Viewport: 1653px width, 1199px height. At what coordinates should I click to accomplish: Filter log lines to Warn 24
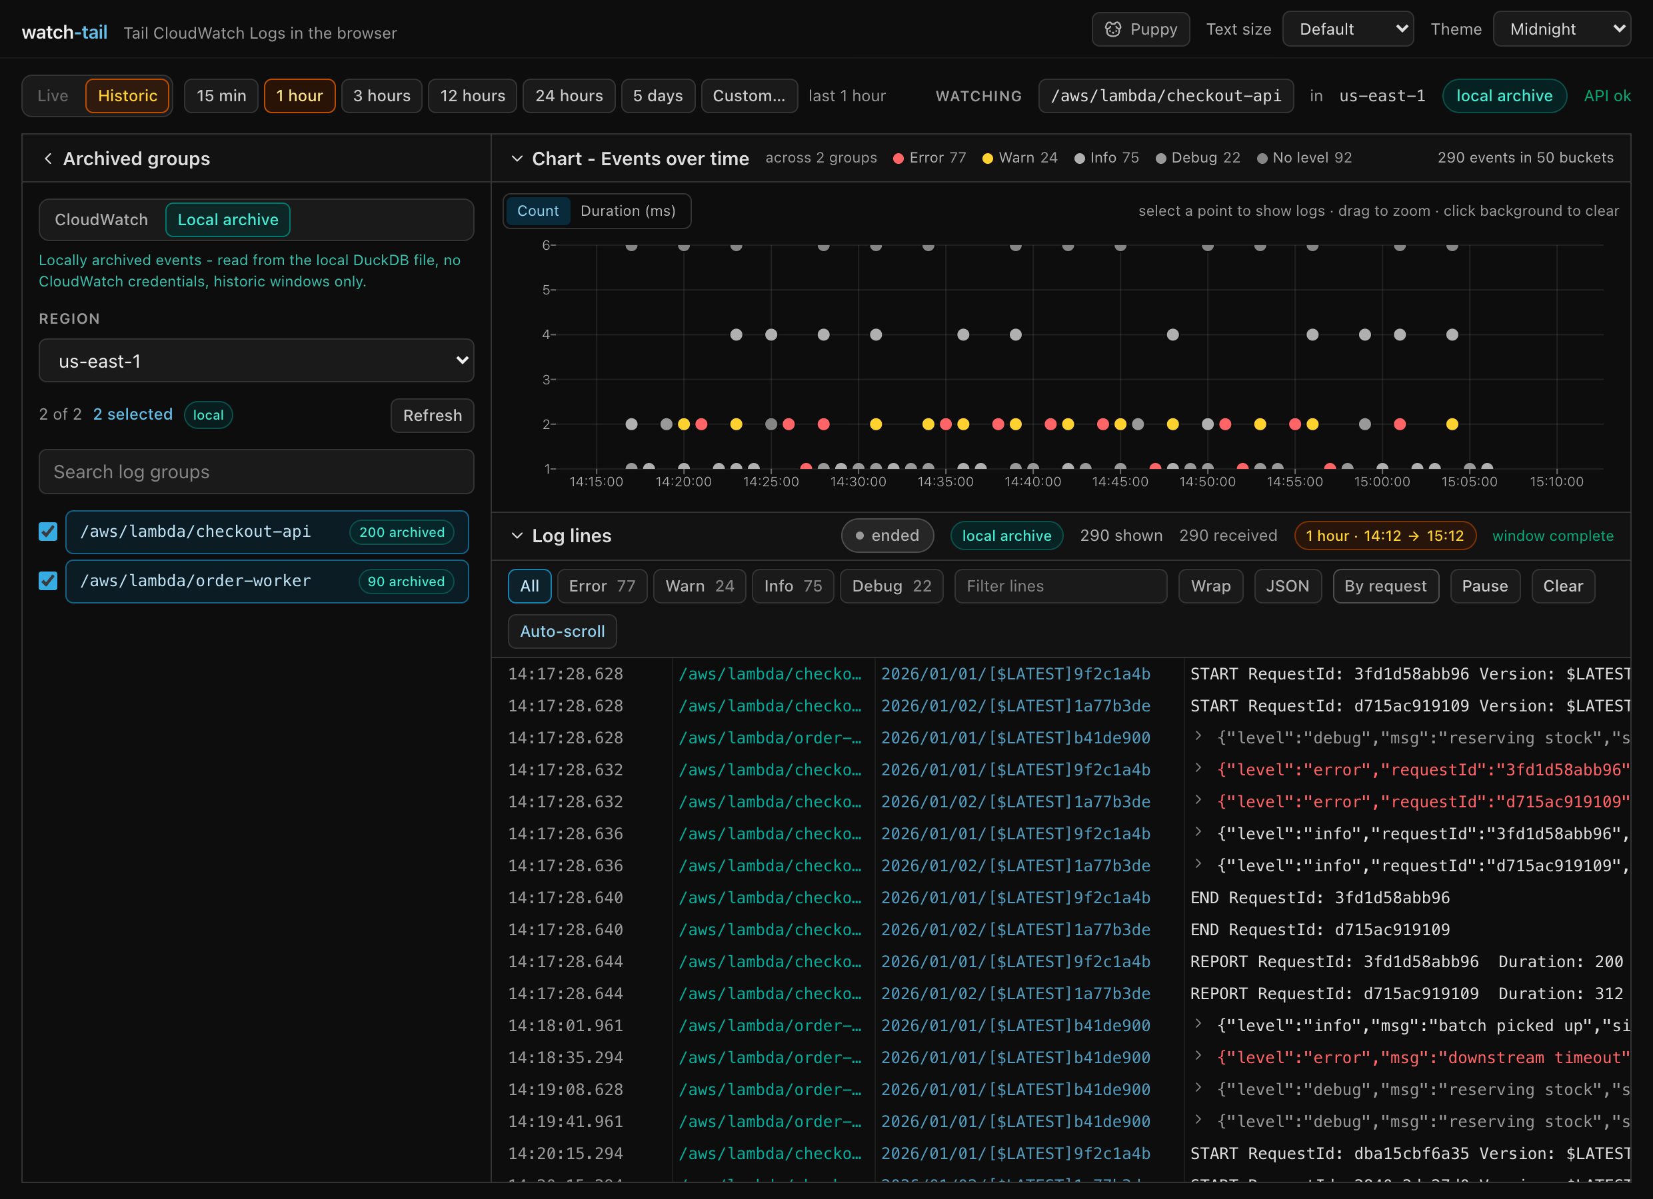coord(700,586)
